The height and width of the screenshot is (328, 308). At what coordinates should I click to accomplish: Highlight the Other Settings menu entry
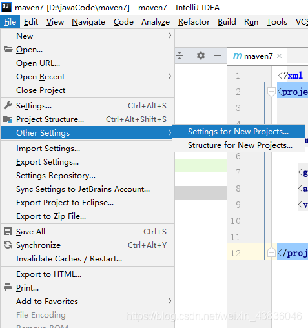coord(87,133)
